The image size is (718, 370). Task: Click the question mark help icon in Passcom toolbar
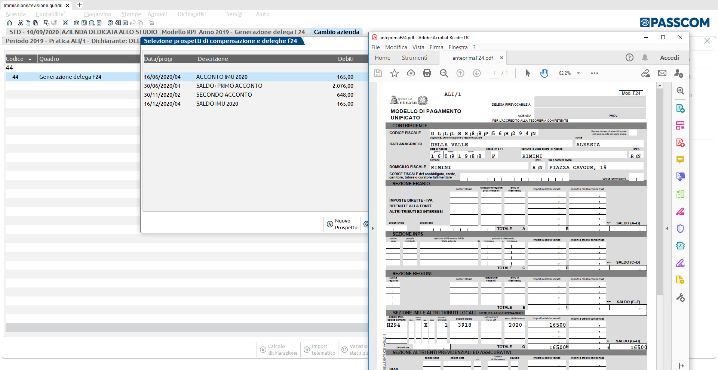(x=110, y=23)
